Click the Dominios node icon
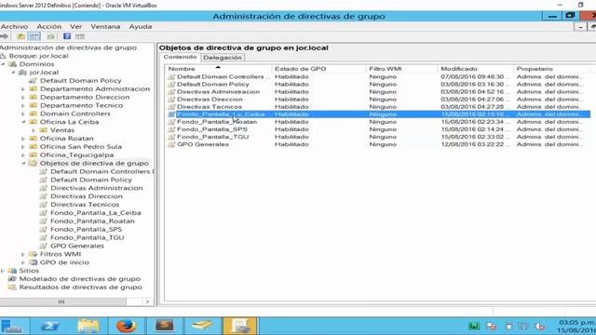596x335 pixels. [13, 64]
